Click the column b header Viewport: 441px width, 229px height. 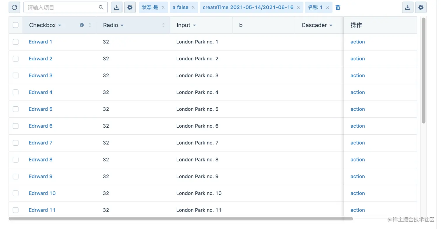coord(264,25)
